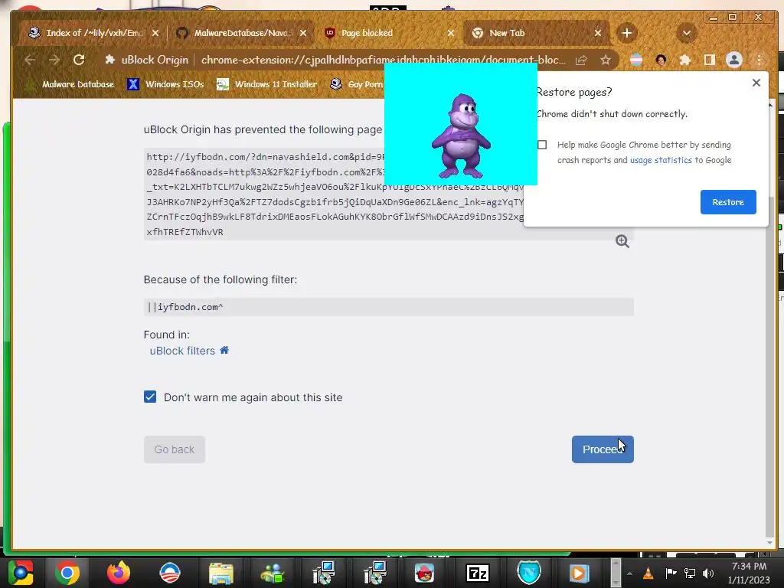Uncheck Don't warn me again checkbox
This screenshot has width=784, height=588.
150,397
